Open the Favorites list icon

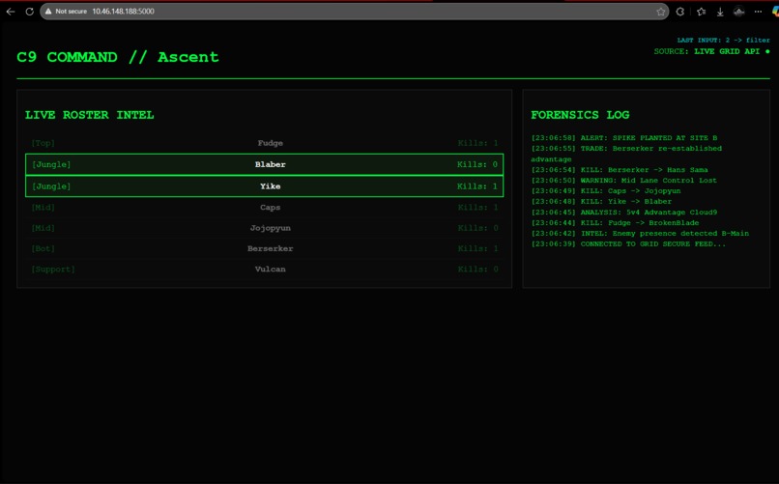(701, 12)
